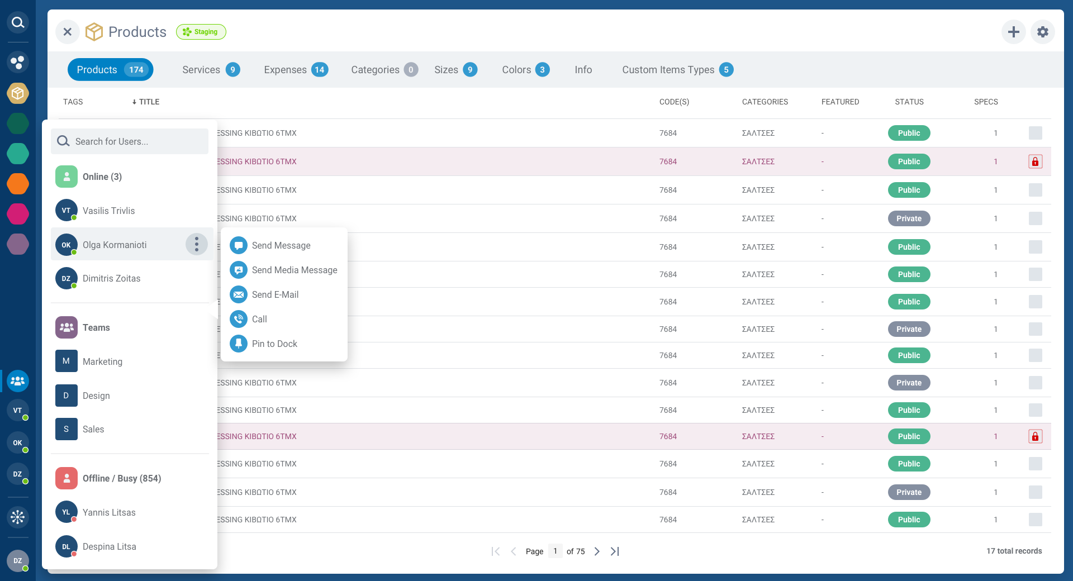Open the three-dot menu for Olga Kormanioti
Image resolution: width=1073 pixels, height=581 pixels.
click(x=196, y=244)
